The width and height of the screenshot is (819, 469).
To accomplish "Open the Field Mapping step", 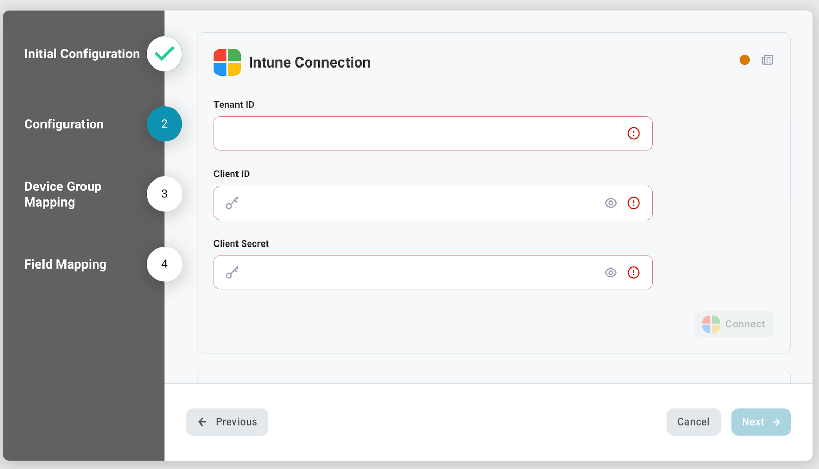I will [66, 264].
